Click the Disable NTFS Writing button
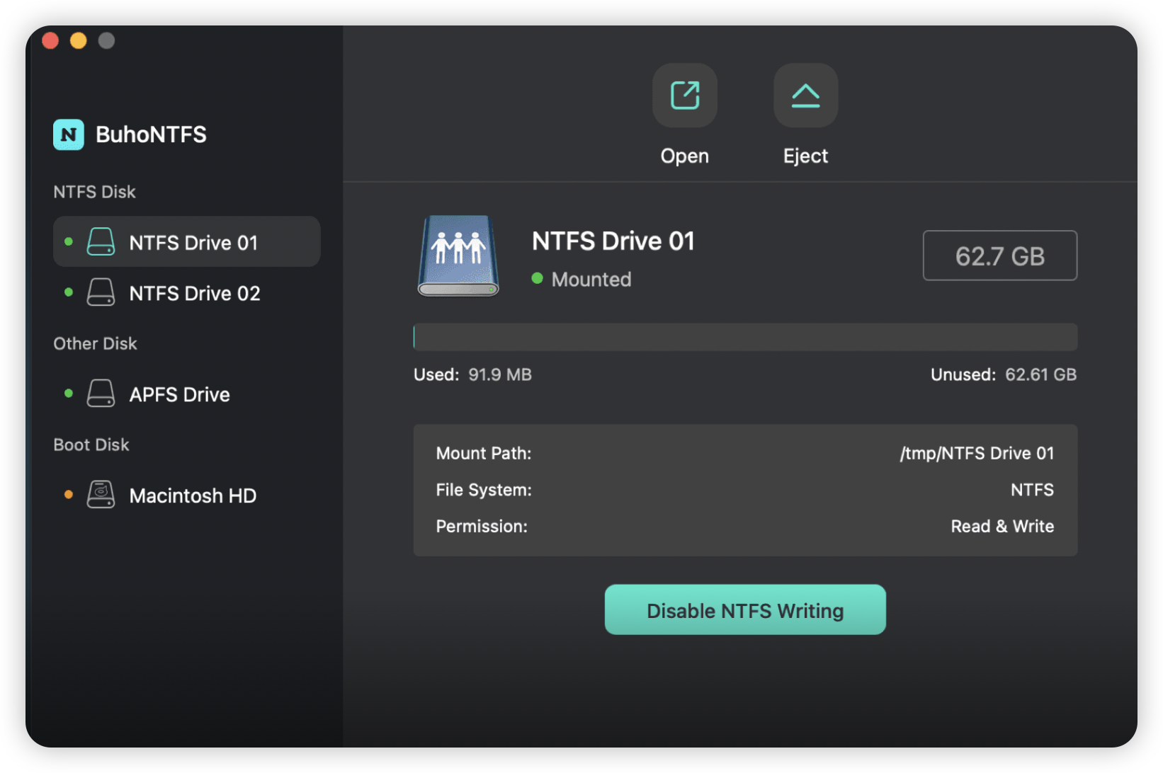The height and width of the screenshot is (773, 1163). pos(745,609)
